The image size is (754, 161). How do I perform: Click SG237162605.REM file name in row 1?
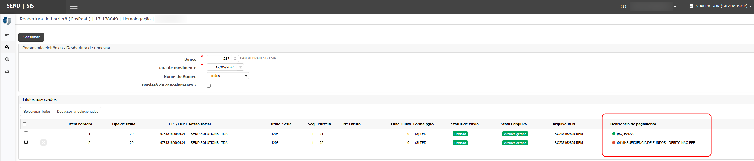(569, 134)
